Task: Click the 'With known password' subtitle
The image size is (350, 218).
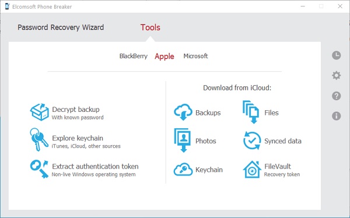Action: click(x=78, y=117)
